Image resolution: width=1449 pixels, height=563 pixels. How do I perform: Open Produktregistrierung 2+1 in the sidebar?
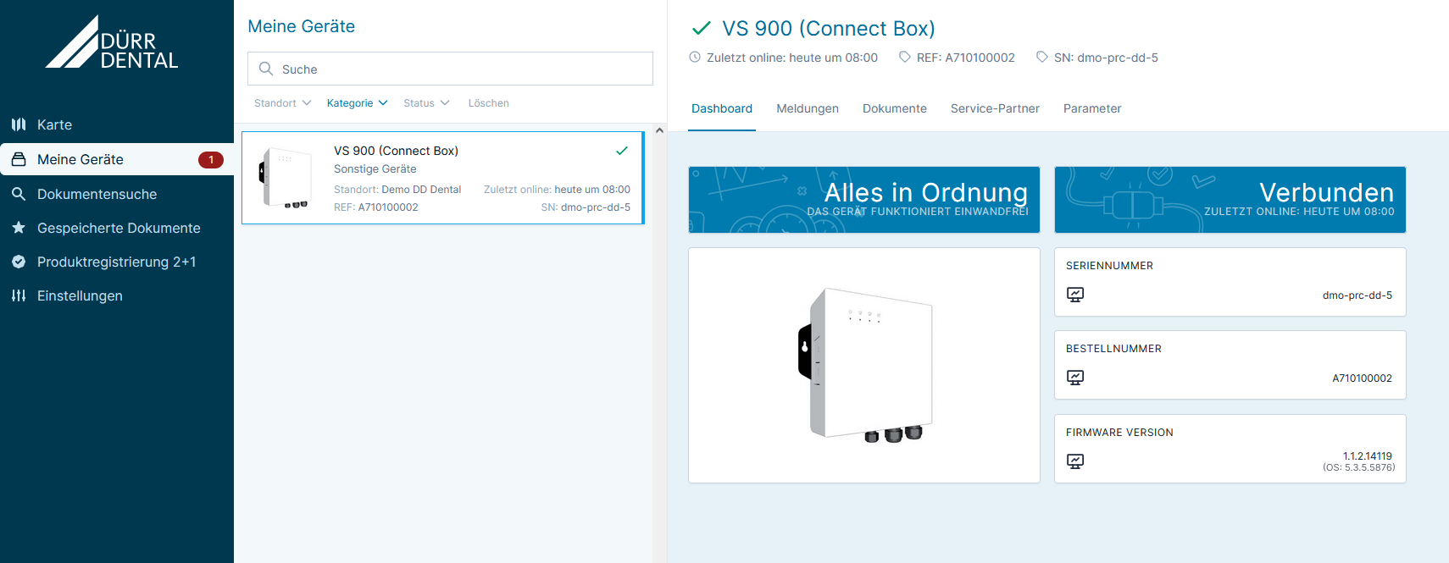(x=117, y=262)
